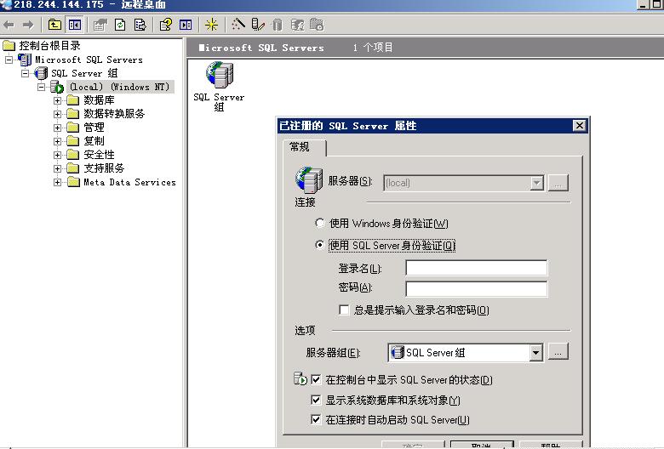Click the Refresh page icon
664x449 pixels.
[120, 25]
